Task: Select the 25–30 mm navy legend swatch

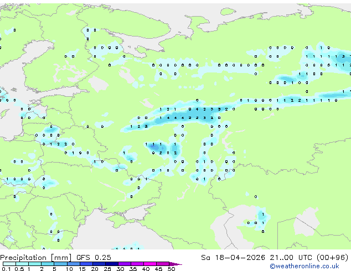Action: pyautogui.click(x=111, y=264)
